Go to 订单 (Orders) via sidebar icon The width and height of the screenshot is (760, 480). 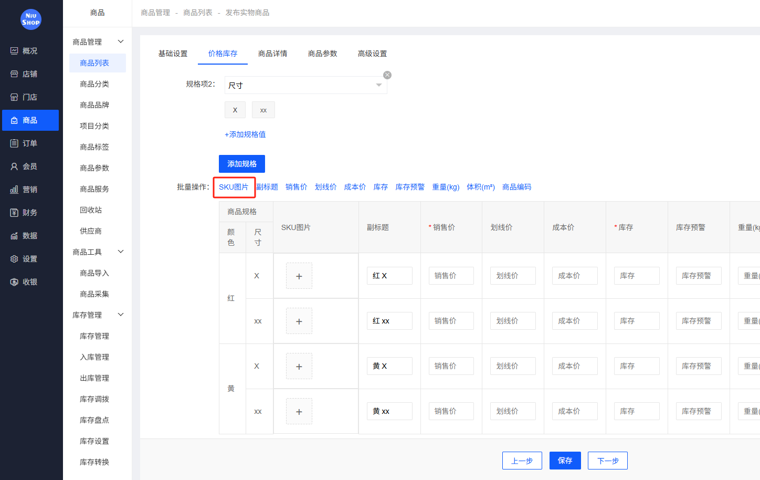tap(30, 143)
